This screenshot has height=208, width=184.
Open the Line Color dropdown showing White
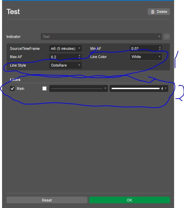point(146,57)
